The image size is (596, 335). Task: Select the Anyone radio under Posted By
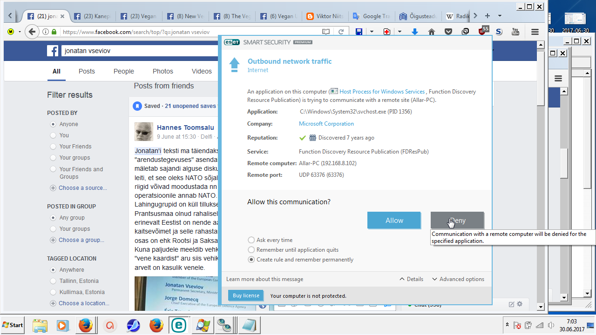tap(53, 124)
